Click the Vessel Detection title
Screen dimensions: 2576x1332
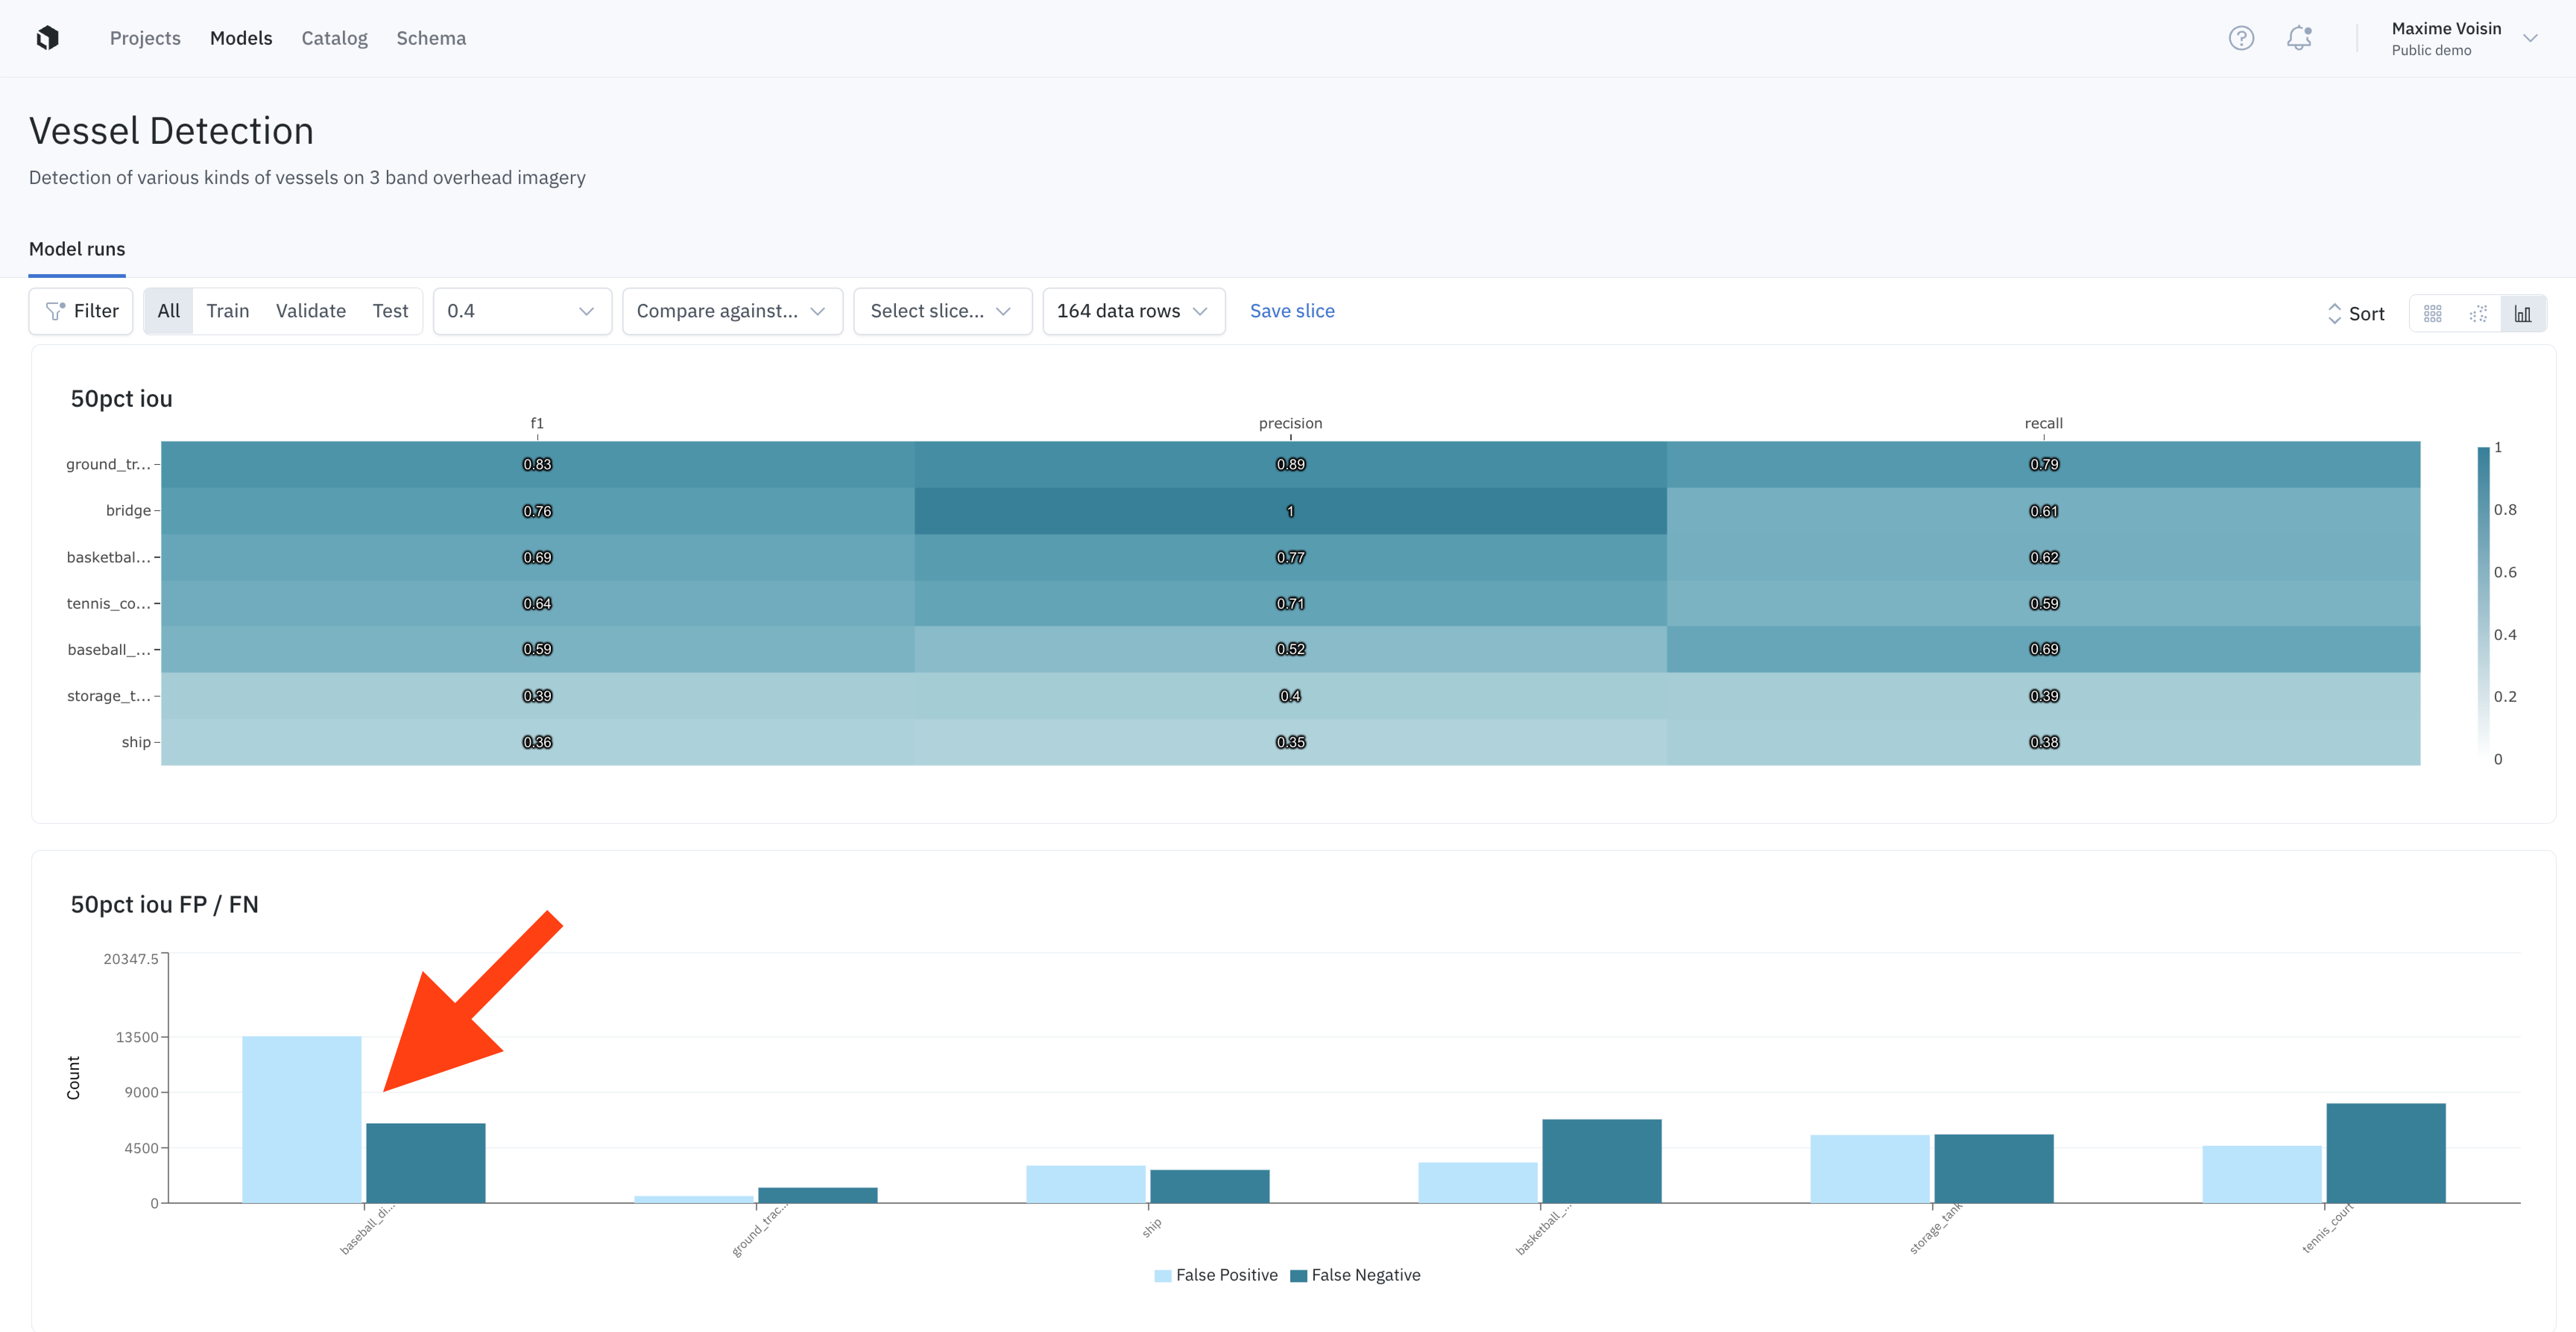pos(171,131)
